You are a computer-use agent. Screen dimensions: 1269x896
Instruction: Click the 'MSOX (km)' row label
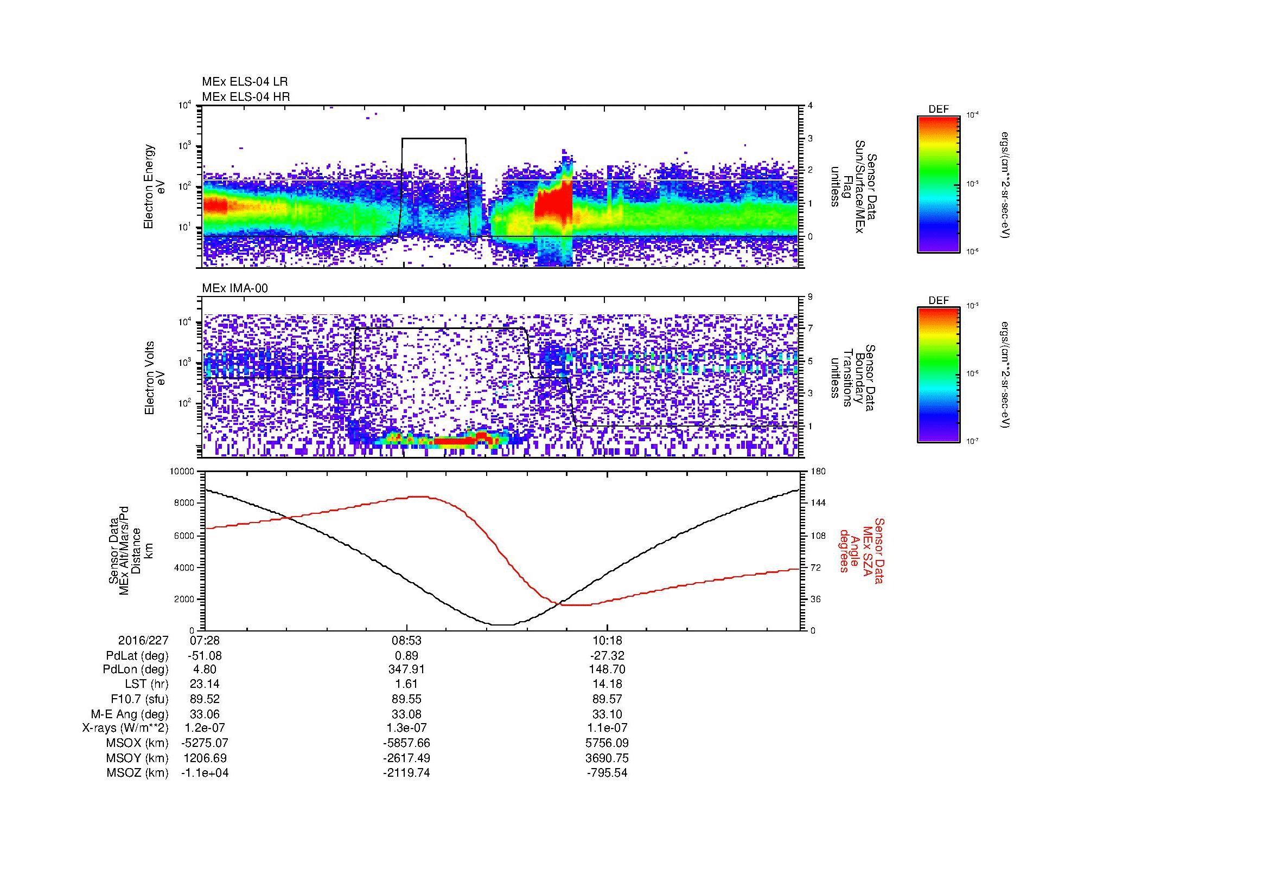(x=138, y=743)
